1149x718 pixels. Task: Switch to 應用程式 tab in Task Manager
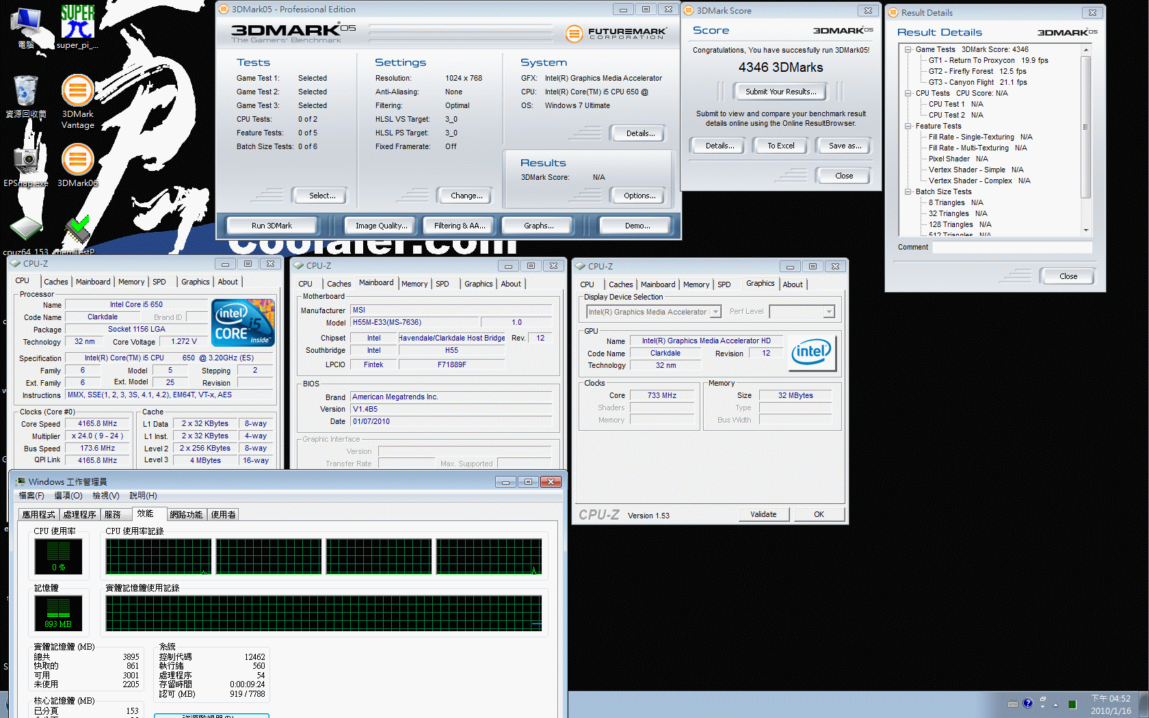[x=38, y=515]
